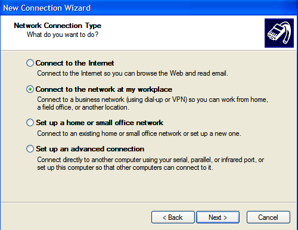Select the Connect to the Internet radio button
This screenshot has width=298, height=230.
click(x=30, y=63)
